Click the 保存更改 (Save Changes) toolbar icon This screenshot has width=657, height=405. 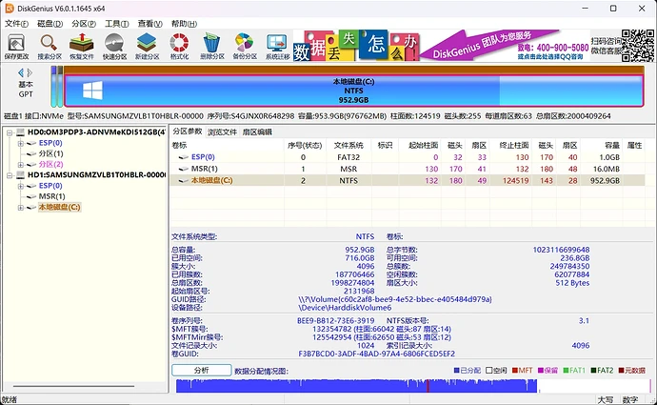click(x=16, y=46)
